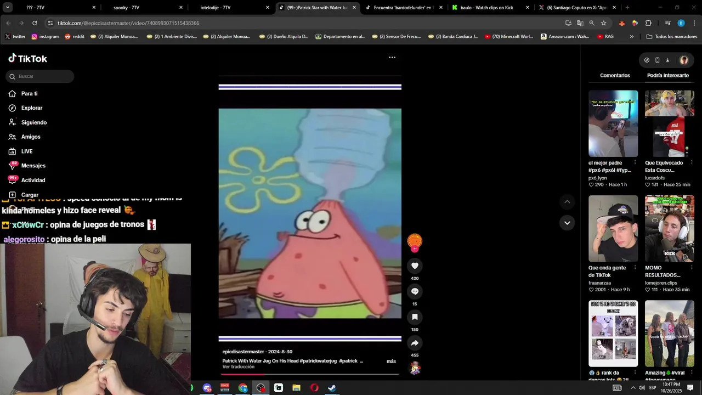
Task: Open the media control playlist icon
Action: pyautogui.click(x=667, y=23)
